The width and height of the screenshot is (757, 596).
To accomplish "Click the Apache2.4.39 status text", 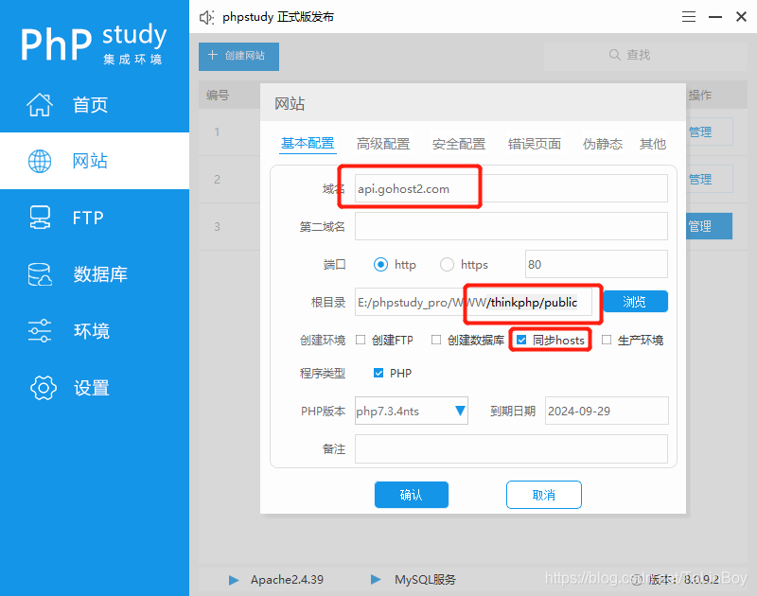I will [287, 580].
